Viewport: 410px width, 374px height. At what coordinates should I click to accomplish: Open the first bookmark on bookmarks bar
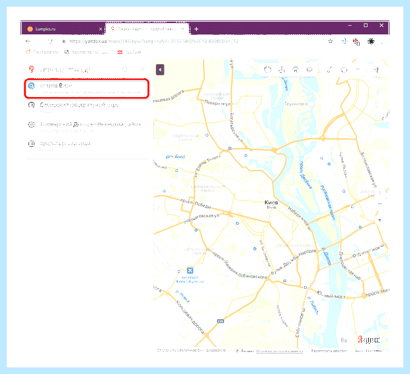pos(42,52)
